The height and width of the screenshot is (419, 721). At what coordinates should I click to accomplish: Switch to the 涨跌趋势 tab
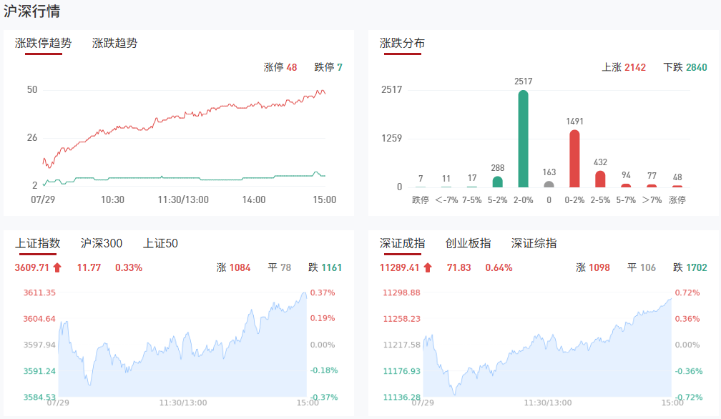(114, 43)
